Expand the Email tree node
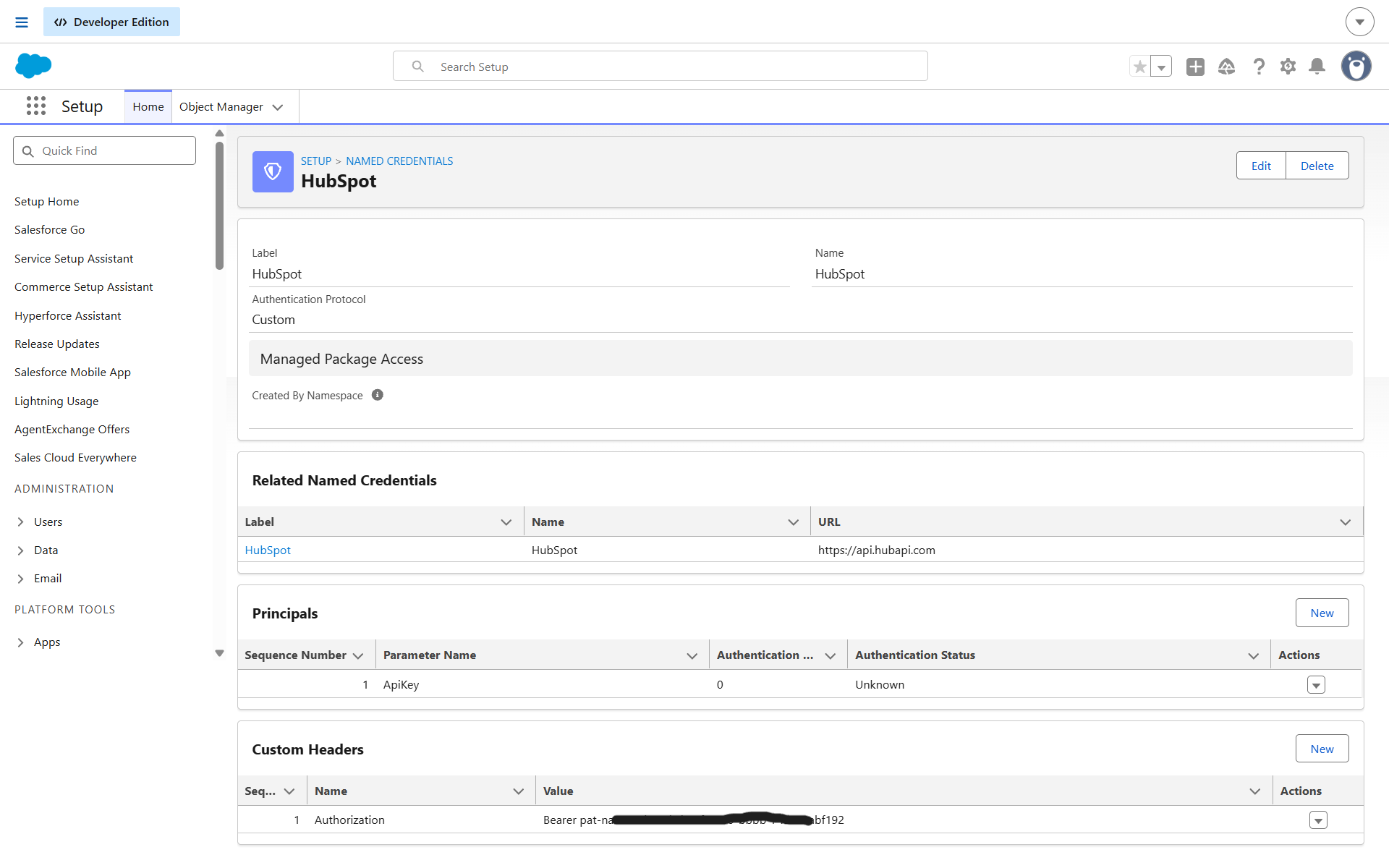This screenshot has width=1389, height=855. pos(20,579)
